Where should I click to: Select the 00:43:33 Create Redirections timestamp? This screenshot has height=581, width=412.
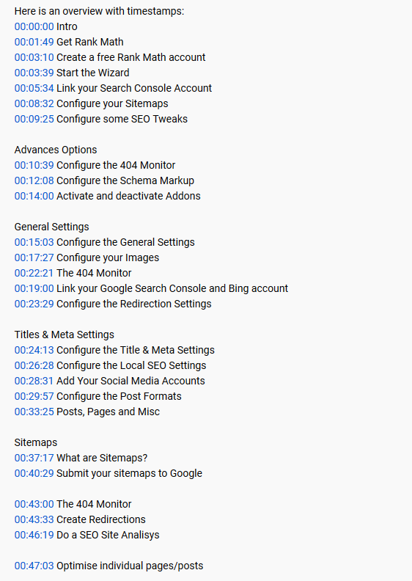point(34,519)
